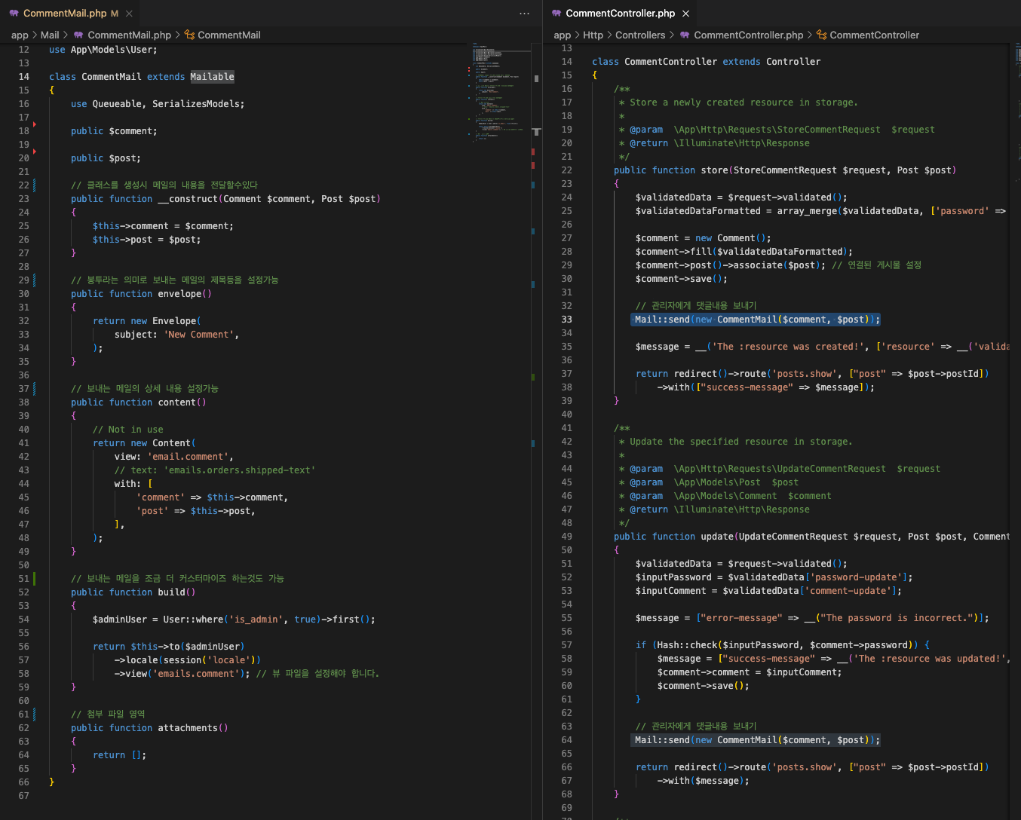1021x820 pixels.
Task: Click '$comment->comment = $inputComment;' line
Action: [750, 672]
